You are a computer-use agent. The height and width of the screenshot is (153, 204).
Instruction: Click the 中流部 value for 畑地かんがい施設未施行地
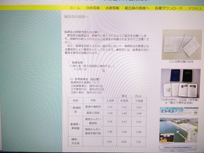124,132
